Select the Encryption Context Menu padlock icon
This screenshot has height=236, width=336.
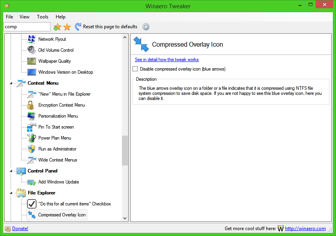pos(31,105)
